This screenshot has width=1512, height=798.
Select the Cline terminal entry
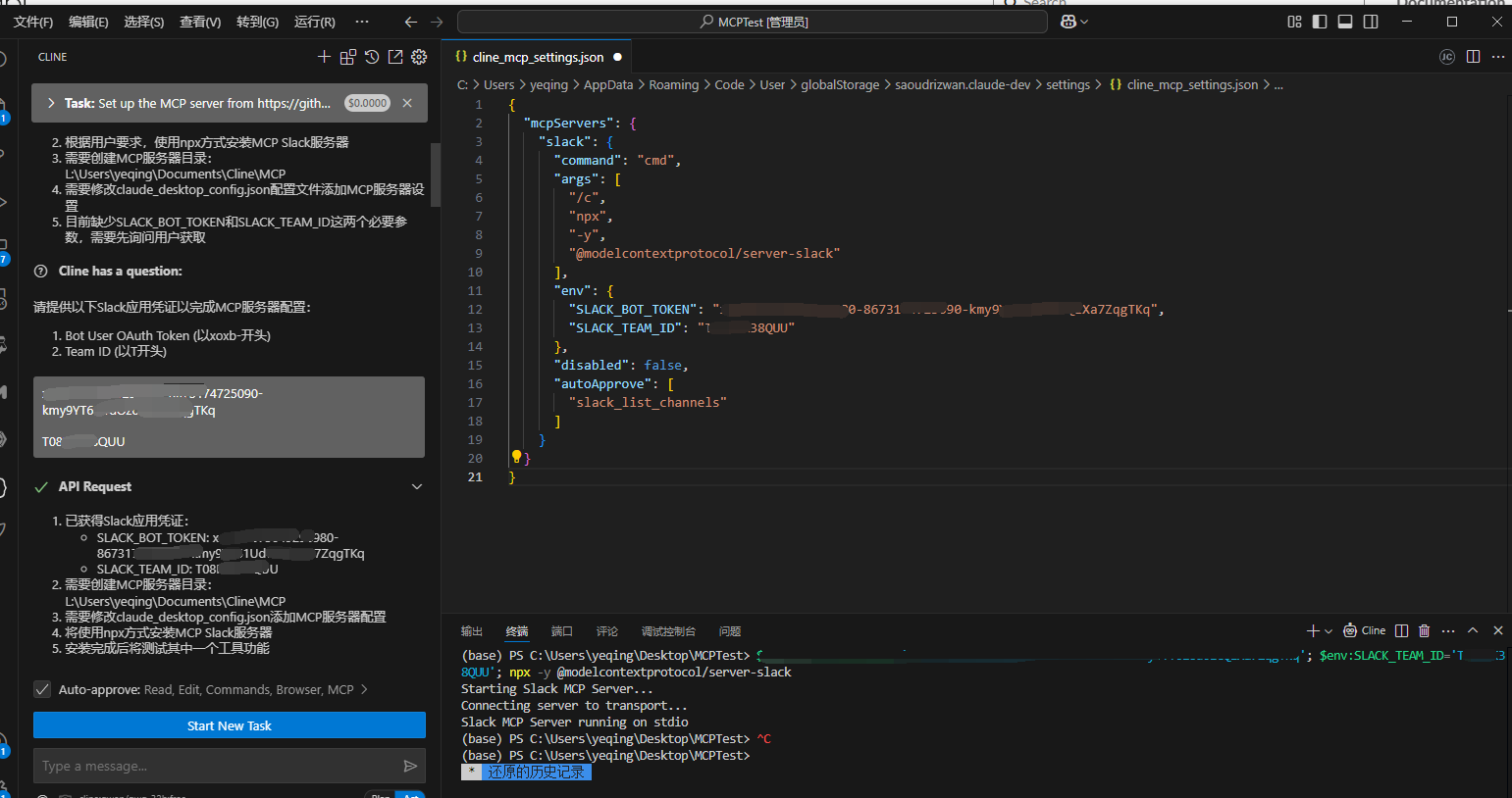(x=1365, y=630)
